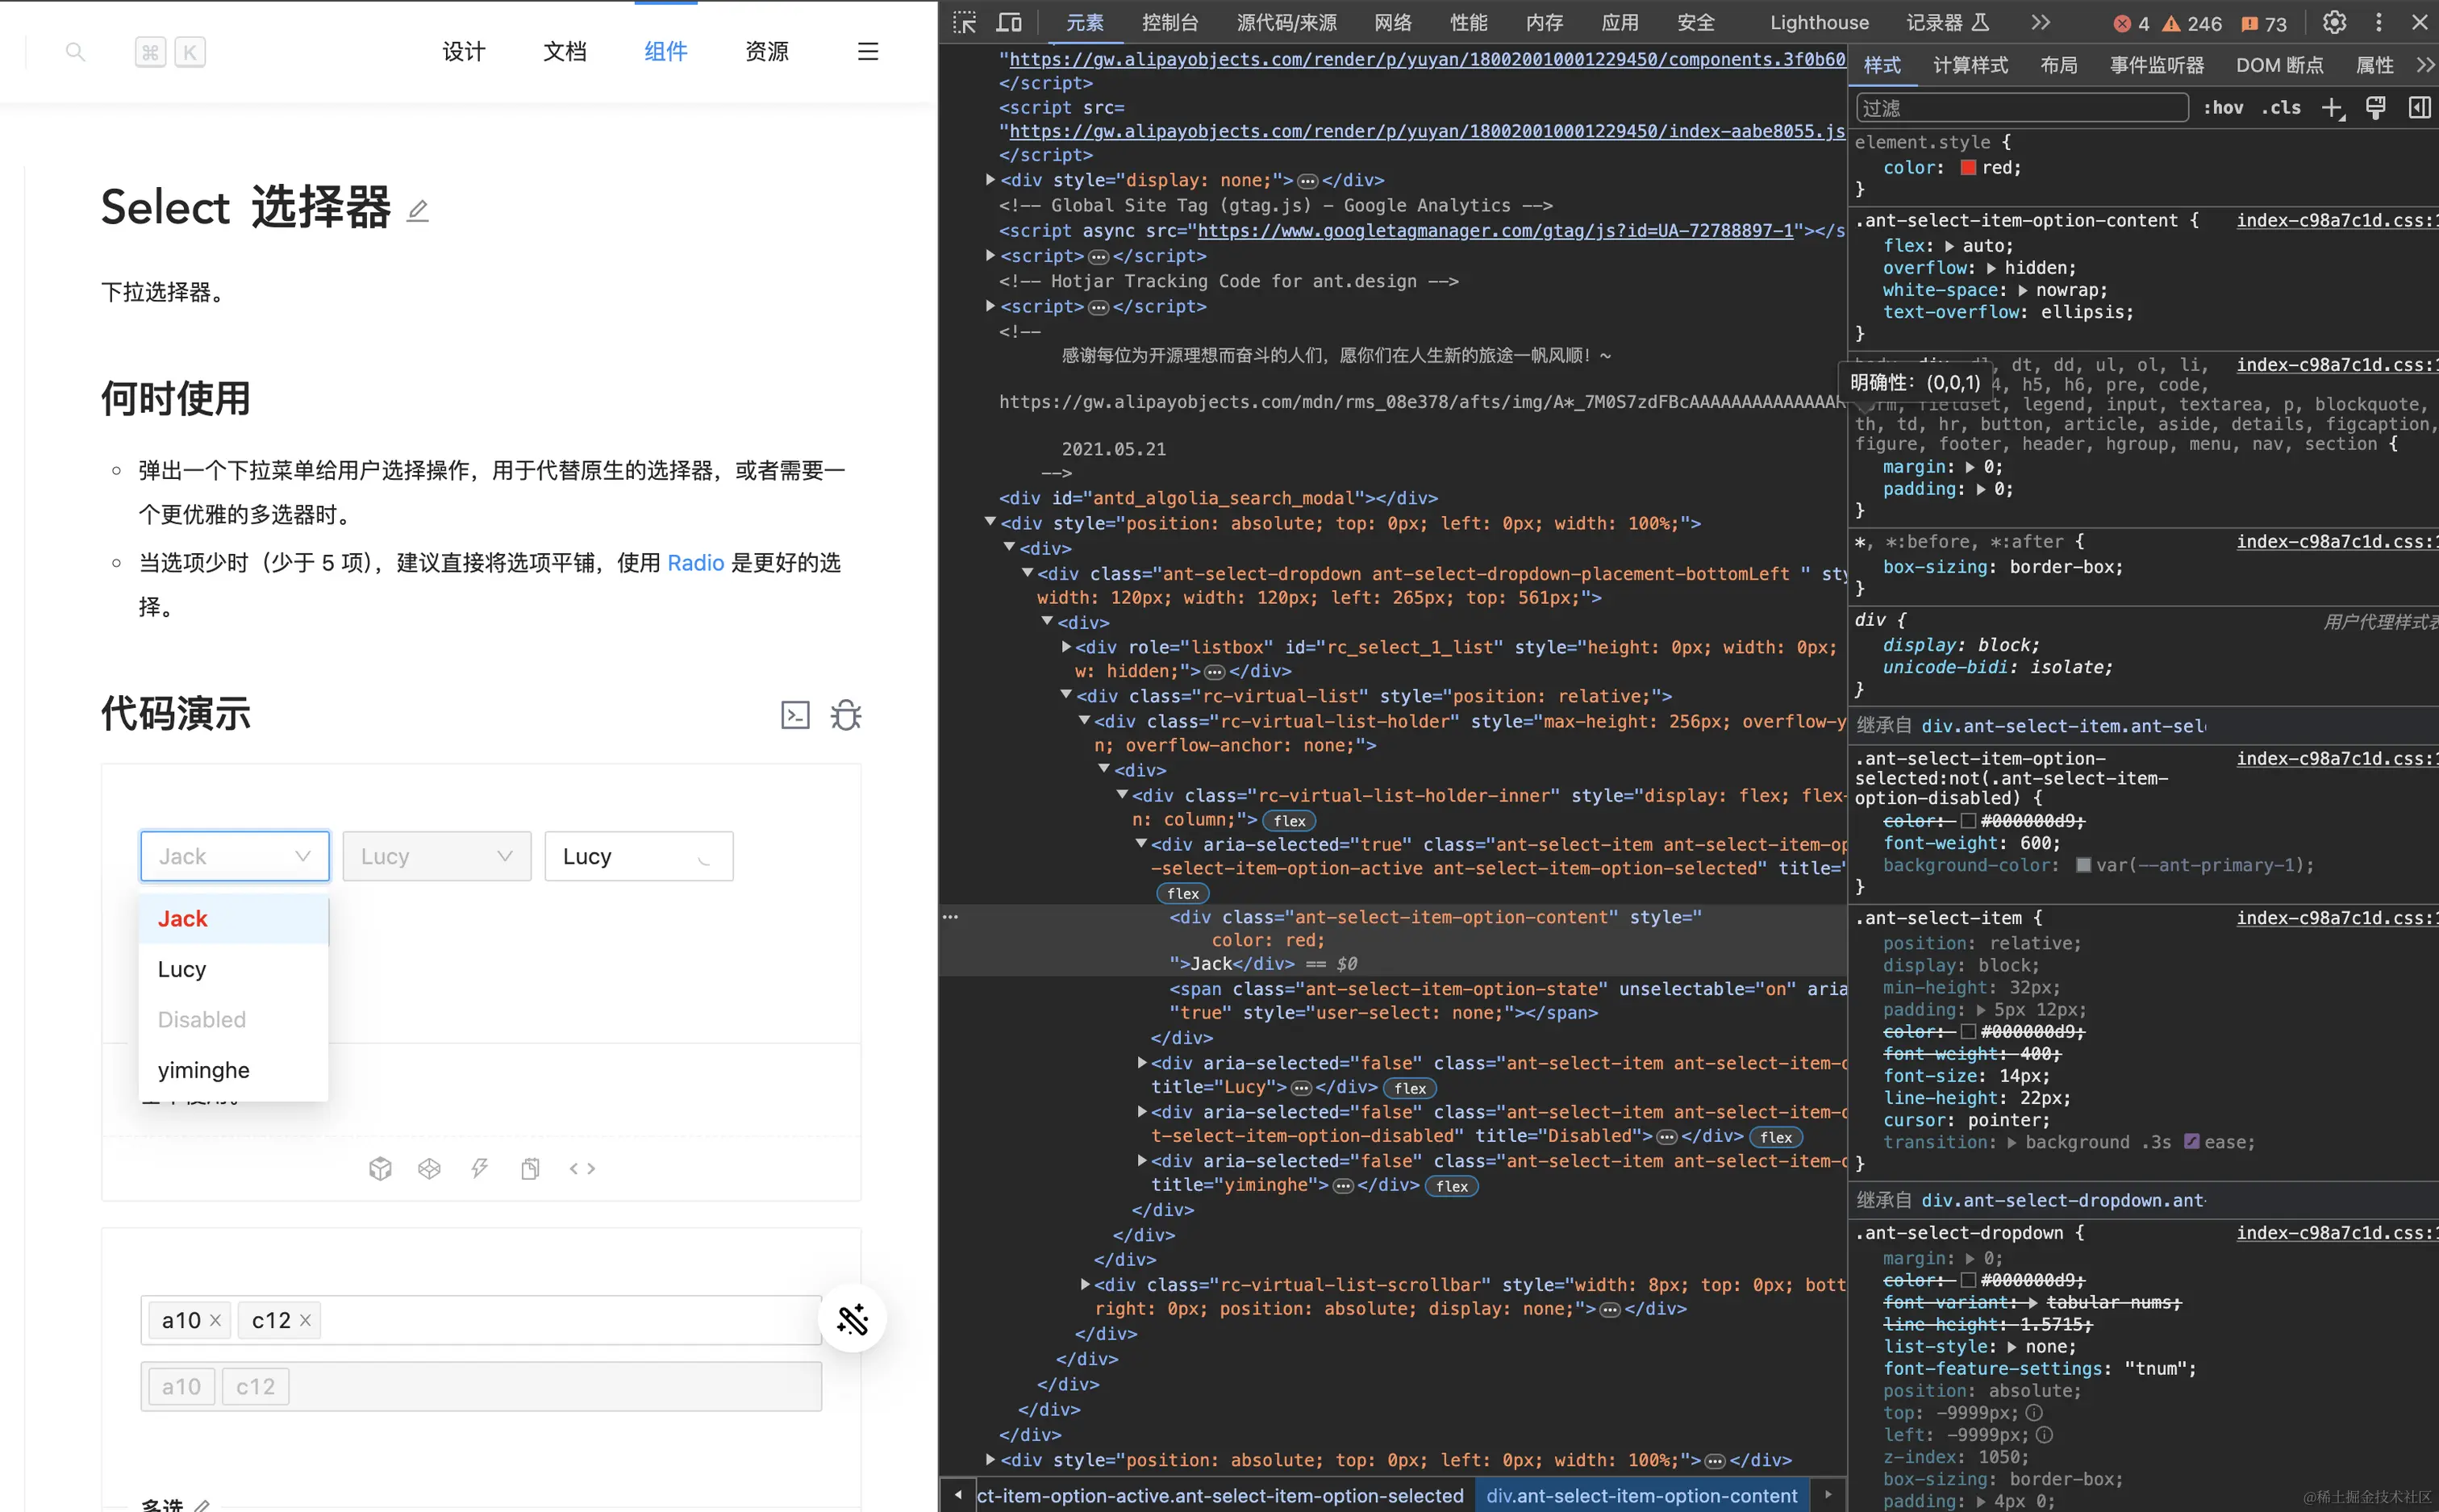Expand the flex shorthand value in styles
This screenshot has width=2439, height=1512.
pos(1949,246)
